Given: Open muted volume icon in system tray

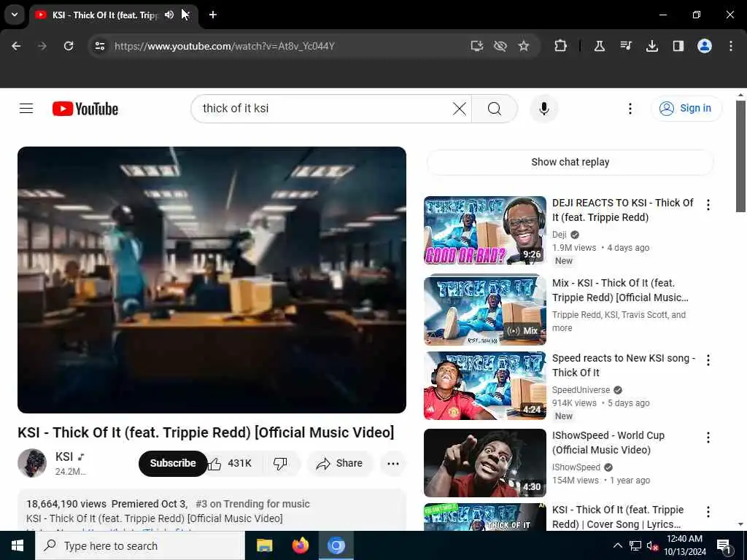Looking at the screenshot, I should (651, 545).
